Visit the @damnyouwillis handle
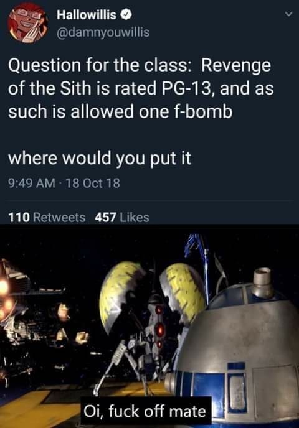The width and height of the screenshot is (299, 428). coord(103,32)
